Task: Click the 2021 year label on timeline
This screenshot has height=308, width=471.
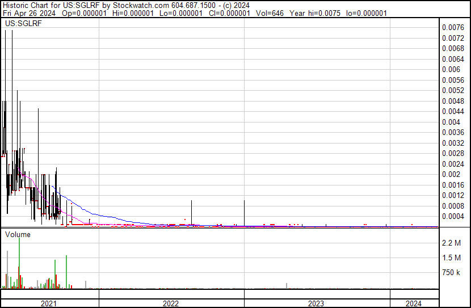Action: coord(49,303)
